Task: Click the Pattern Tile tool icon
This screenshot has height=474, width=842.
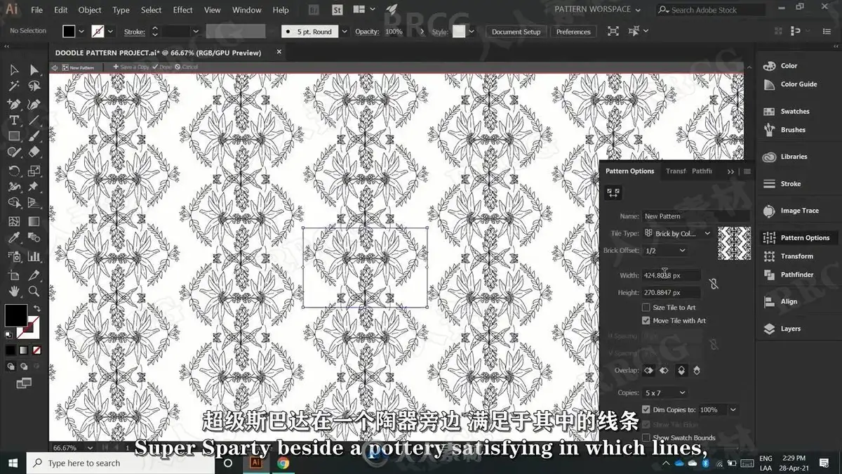Action: 613,192
